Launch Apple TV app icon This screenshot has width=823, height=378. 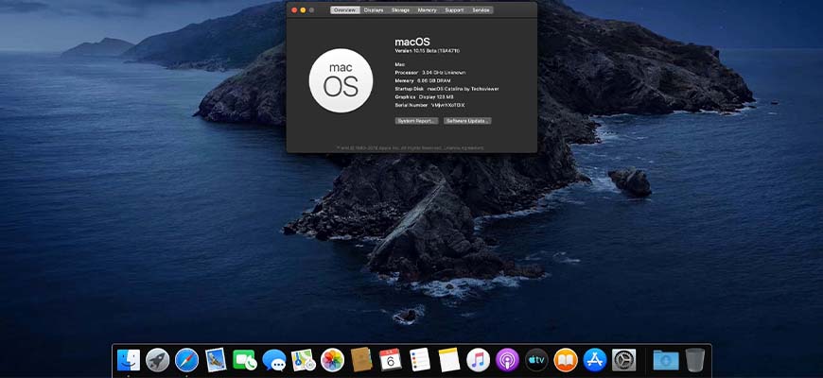pyautogui.click(x=536, y=360)
